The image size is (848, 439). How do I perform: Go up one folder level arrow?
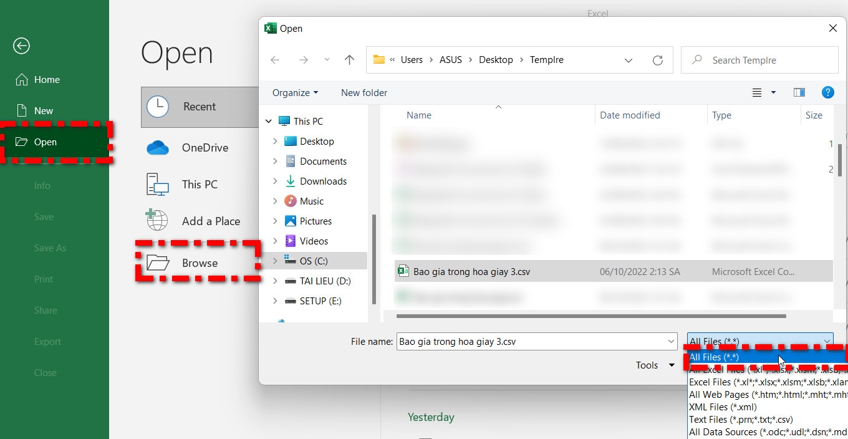349,60
